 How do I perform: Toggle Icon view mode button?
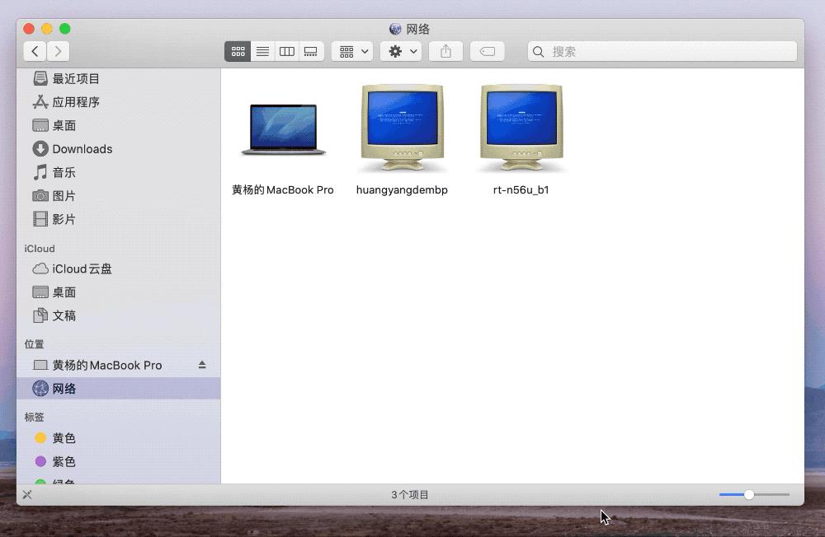tap(238, 51)
